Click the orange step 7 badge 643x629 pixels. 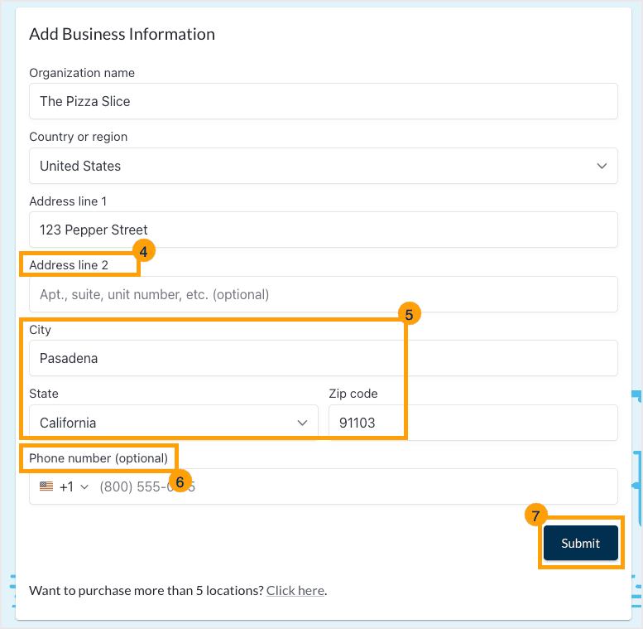(536, 515)
